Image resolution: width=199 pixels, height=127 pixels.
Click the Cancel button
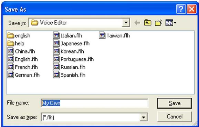click(175, 117)
